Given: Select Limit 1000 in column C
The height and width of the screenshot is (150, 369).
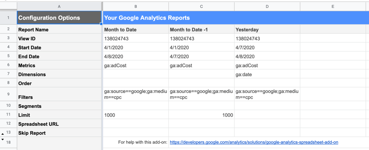Looking at the screenshot, I should tap(201, 115).
